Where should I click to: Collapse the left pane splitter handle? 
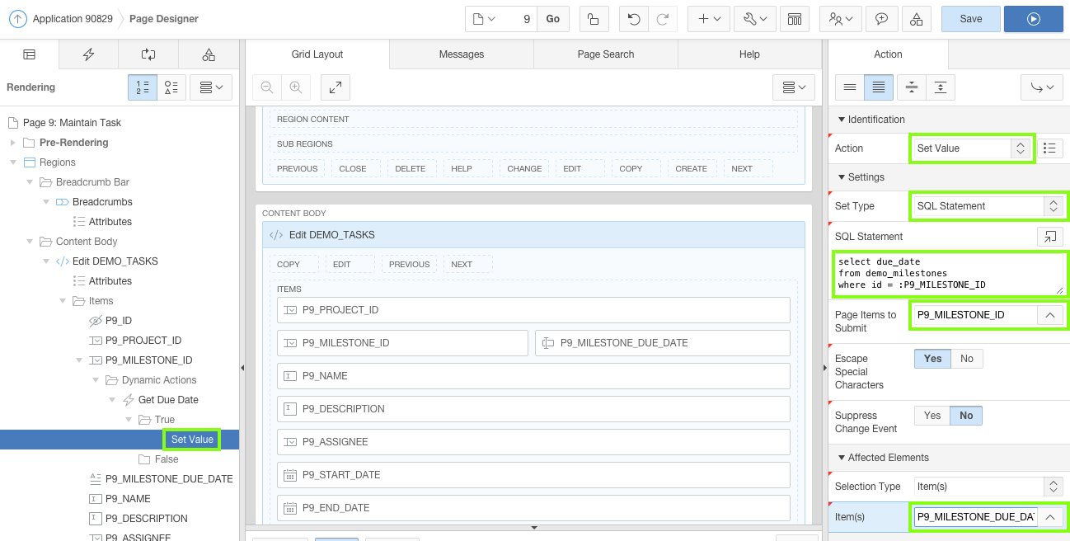tap(242, 368)
